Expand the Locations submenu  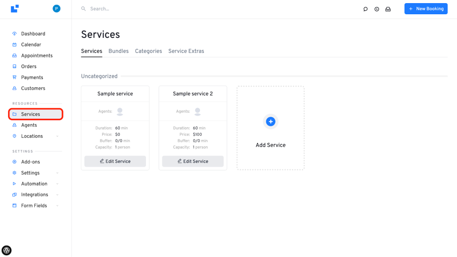(x=57, y=136)
